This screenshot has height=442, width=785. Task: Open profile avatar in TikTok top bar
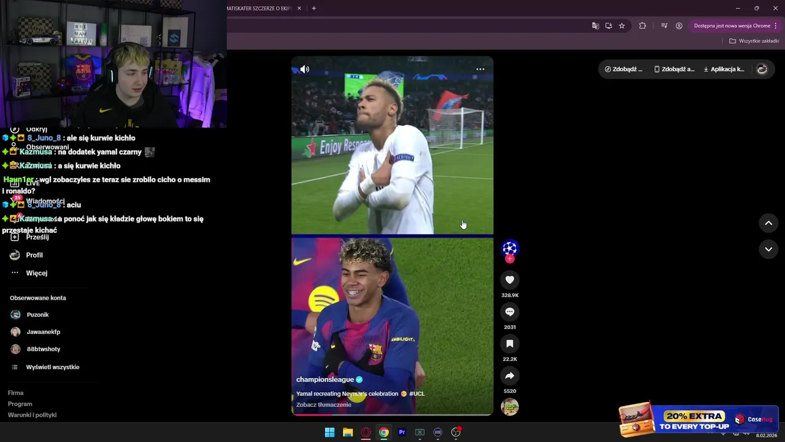point(762,69)
